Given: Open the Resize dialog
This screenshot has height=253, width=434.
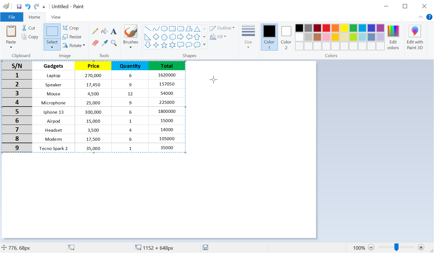Looking at the screenshot, I should pyautogui.click(x=72, y=37).
